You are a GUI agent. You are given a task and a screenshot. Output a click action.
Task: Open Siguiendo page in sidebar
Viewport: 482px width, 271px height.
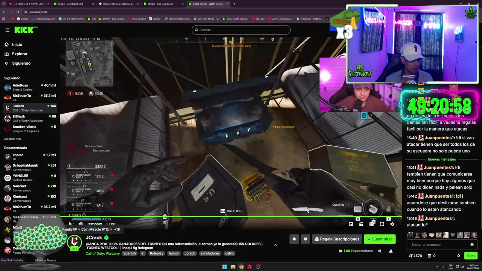coord(21,63)
